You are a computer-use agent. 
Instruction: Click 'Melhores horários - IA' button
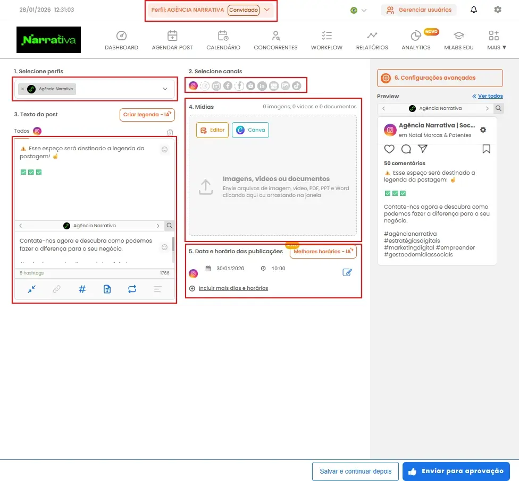pyautogui.click(x=323, y=252)
